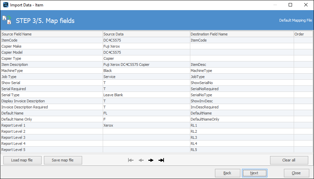Click the RL3 destination field cell
This screenshot has width=314, height=179.
(242, 137)
